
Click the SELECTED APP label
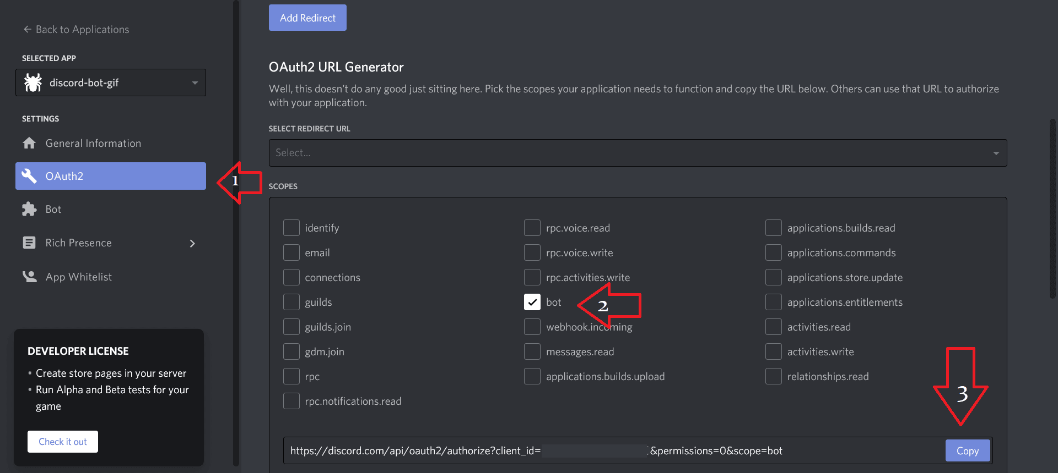pos(49,58)
